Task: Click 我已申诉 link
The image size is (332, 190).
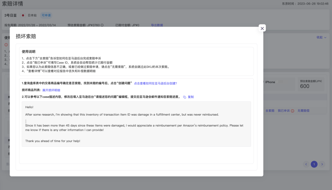Action: [x=284, y=111]
